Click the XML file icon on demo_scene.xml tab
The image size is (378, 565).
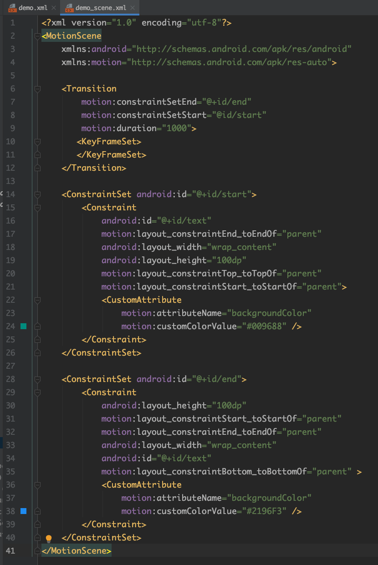tap(69, 8)
